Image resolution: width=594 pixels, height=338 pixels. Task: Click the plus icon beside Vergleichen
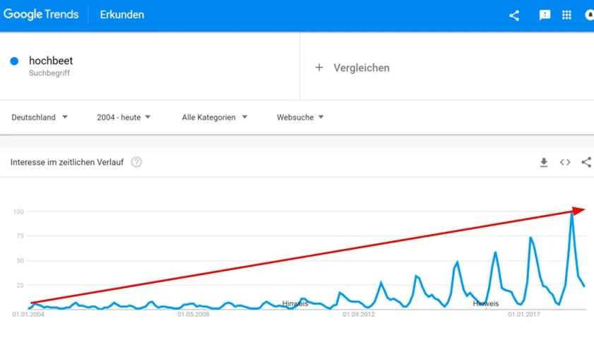click(x=319, y=67)
